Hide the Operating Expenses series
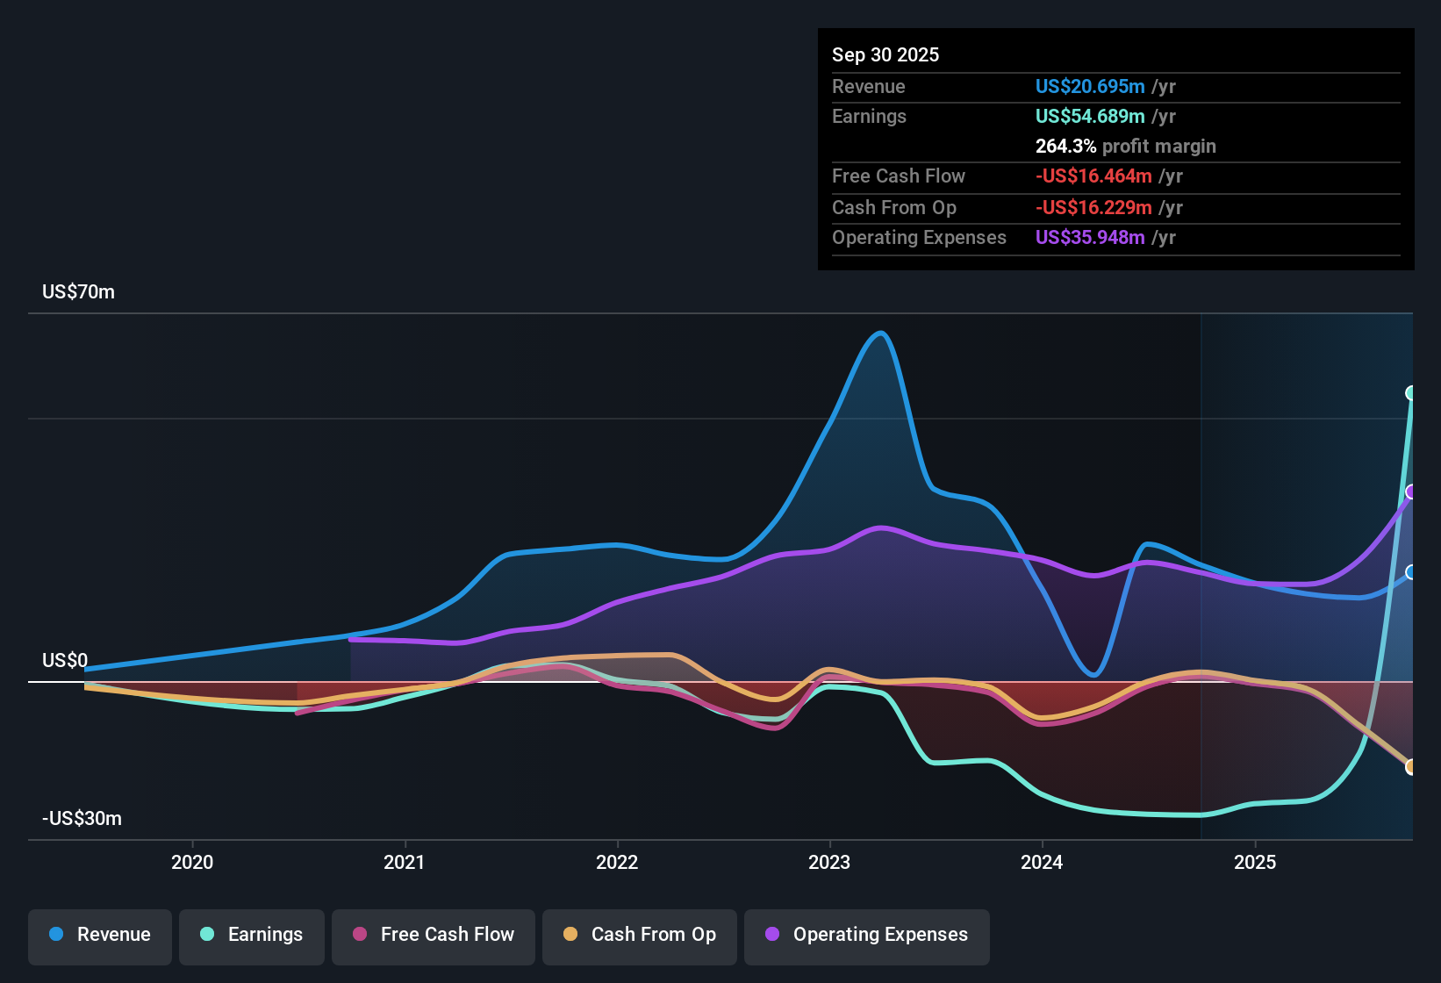This screenshot has width=1441, height=983. pyautogui.click(x=867, y=935)
